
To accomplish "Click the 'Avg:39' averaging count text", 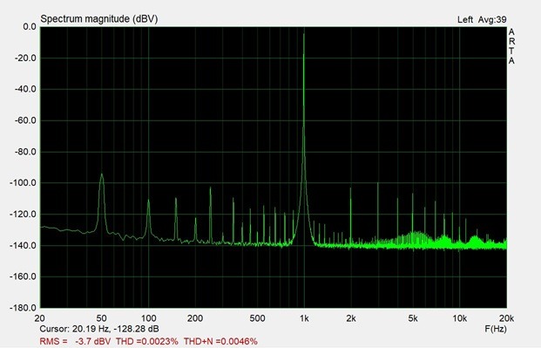I will coord(492,20).
